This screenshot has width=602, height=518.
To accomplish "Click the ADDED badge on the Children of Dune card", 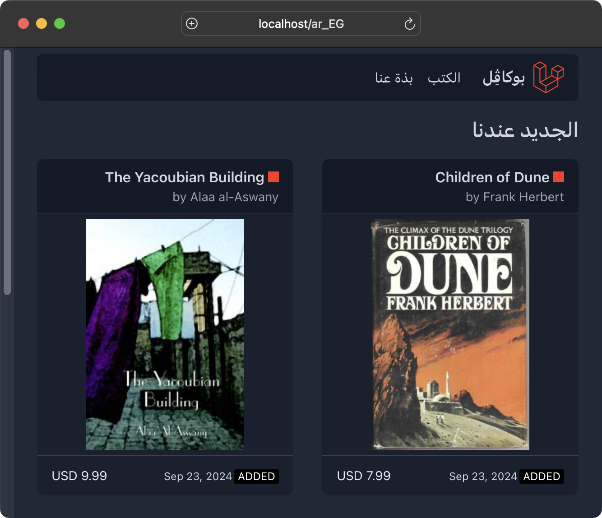I will point(542,476).
